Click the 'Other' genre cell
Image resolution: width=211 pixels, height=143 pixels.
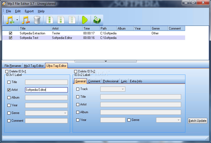pyautogui.click(x=155, y=33)
